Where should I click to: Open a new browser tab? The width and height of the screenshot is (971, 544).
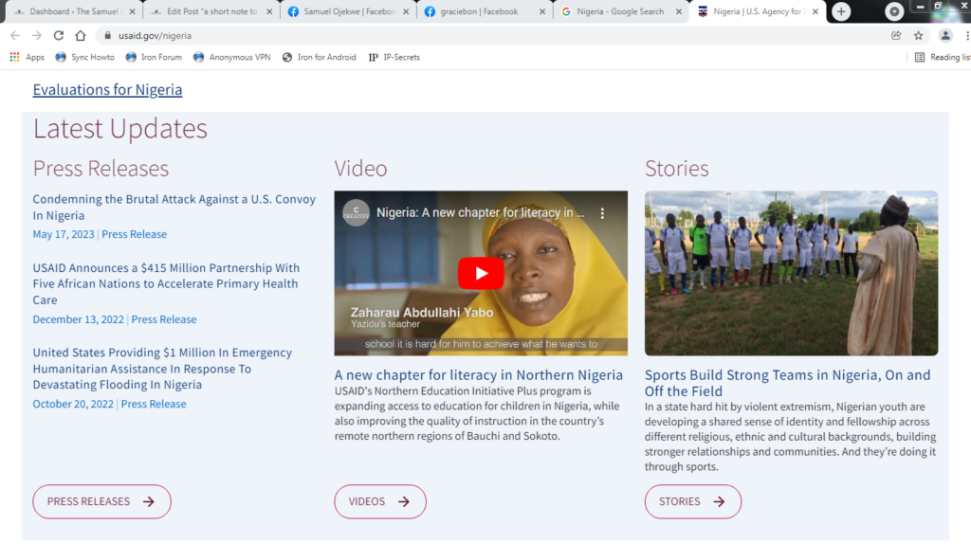(841, 11)
